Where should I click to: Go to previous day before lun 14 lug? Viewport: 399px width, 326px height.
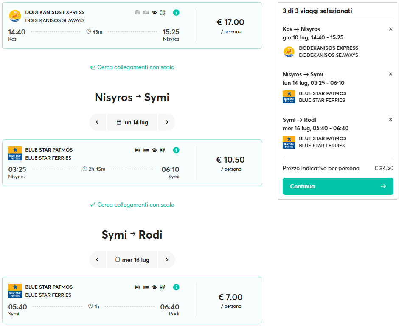[x=98, y=122]
